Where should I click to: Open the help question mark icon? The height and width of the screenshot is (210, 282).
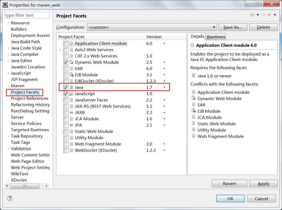click(10, 198)
